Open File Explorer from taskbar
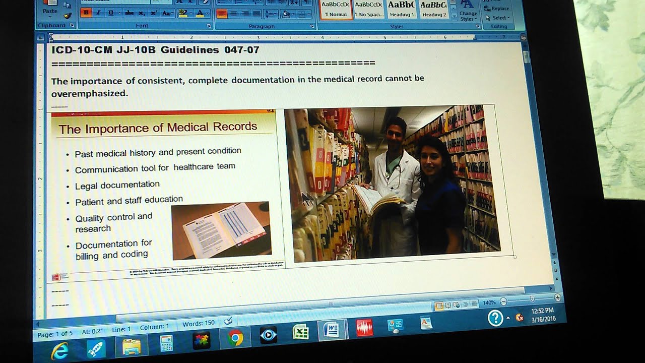Image resolution: width=645 pixels, height=363 pixels. [132, 346]
